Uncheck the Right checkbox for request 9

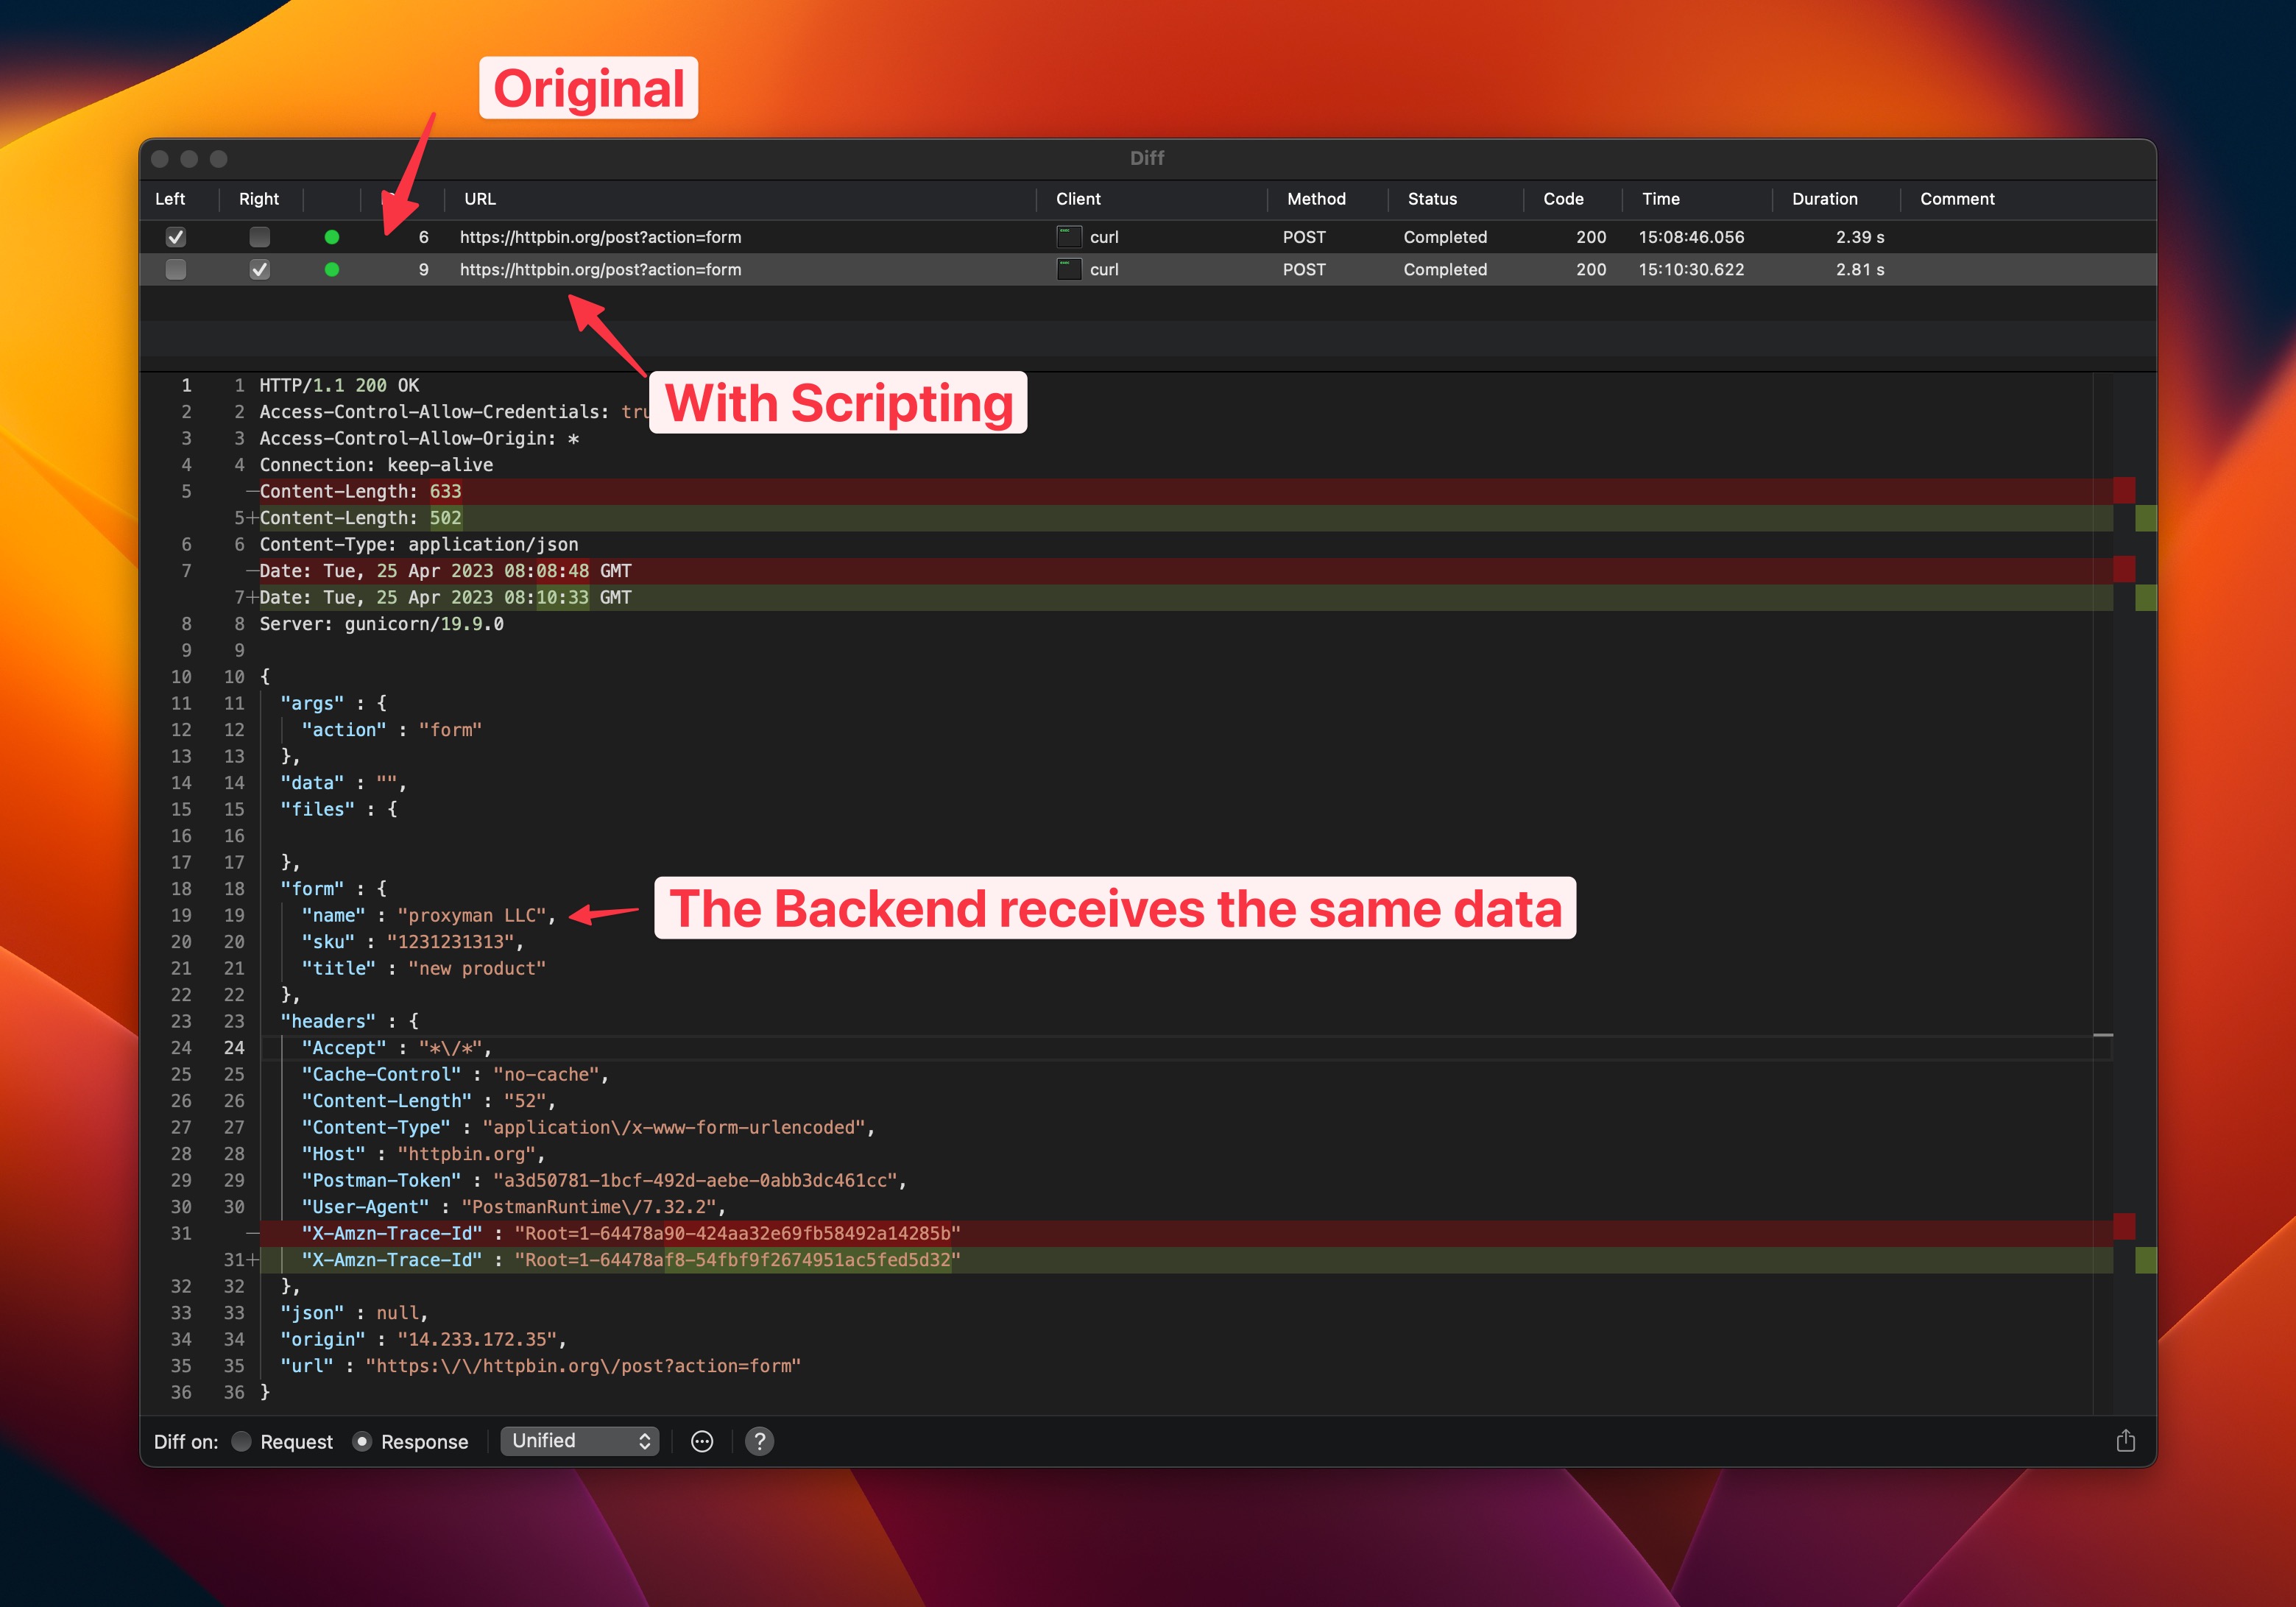click(x=259, y=269)
